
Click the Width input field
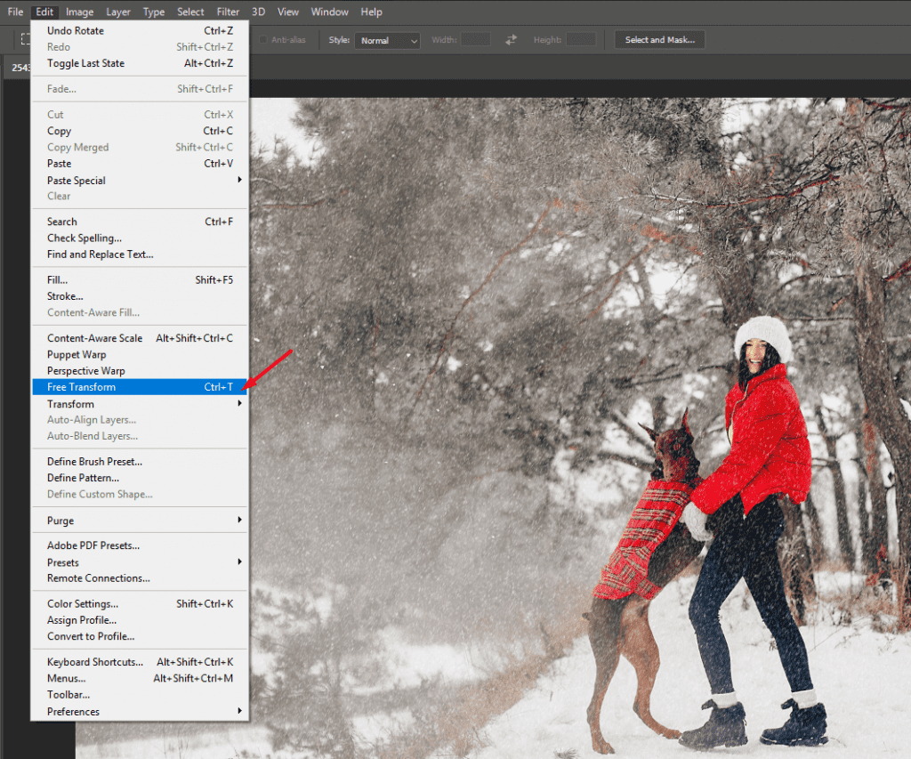(x=476, y=39)
